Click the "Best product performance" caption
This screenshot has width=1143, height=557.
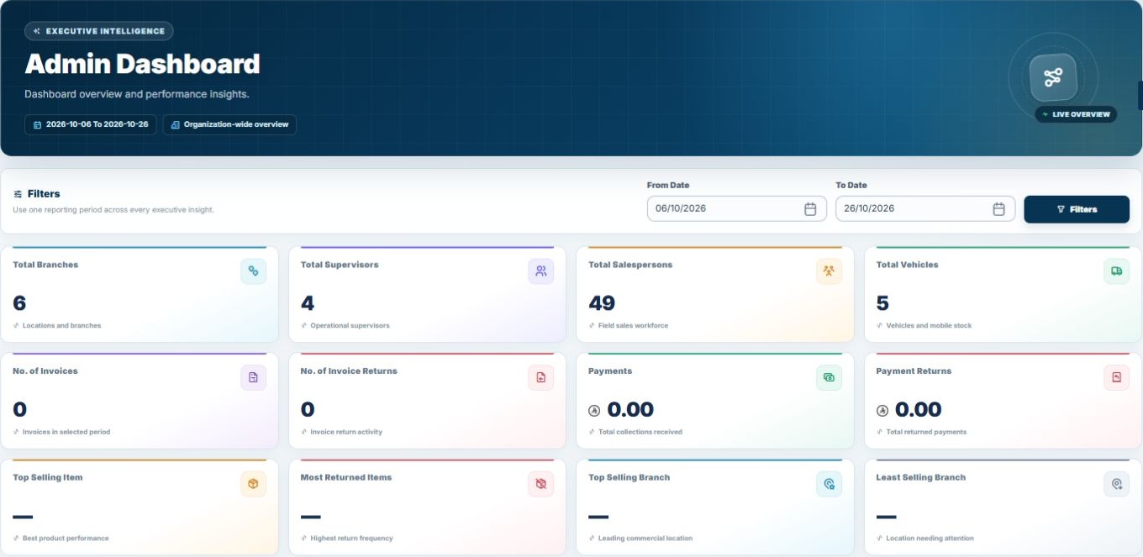click(x=66, y=539)
